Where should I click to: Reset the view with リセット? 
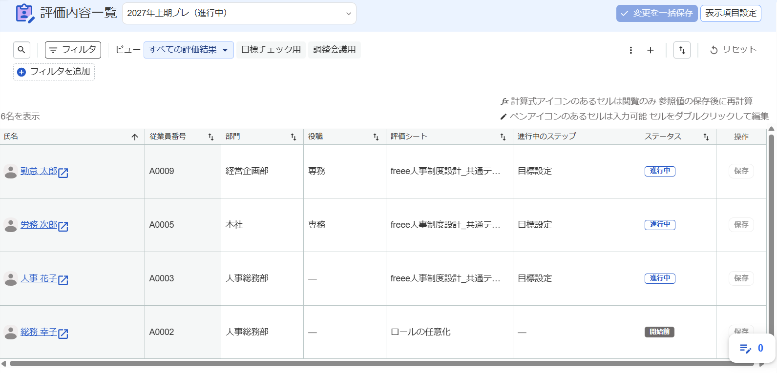click(733, 50)
